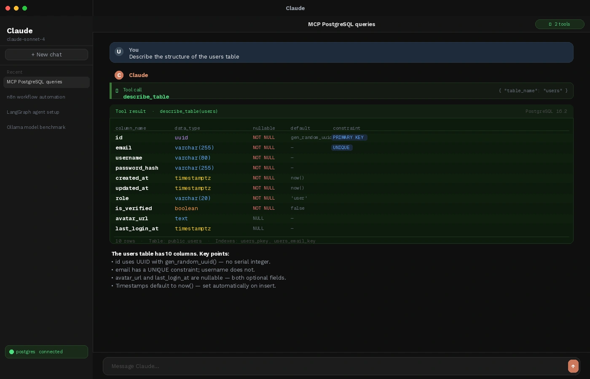Click the green maximize traffic light

[24, 8]
